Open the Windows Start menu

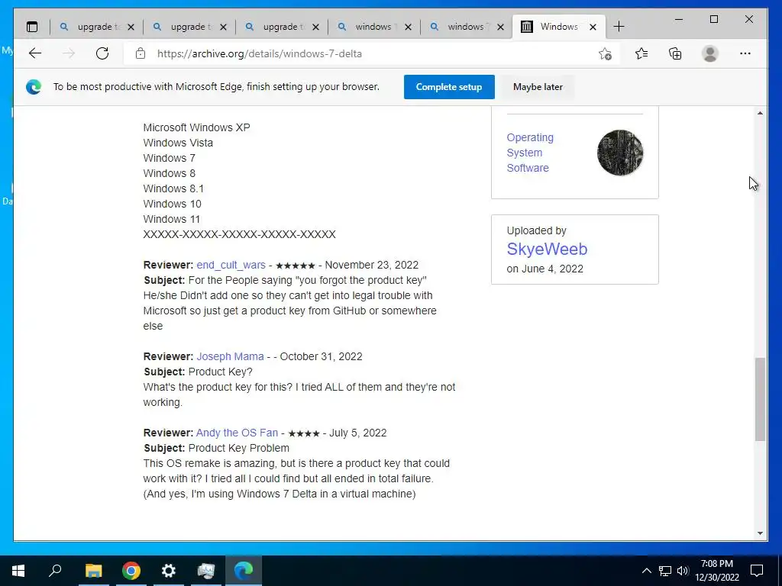click(x=18, y=571)
